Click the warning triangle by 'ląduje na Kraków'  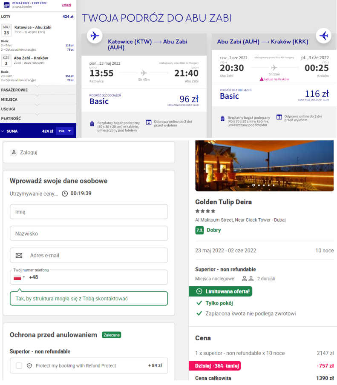click(x=262, y=79)
